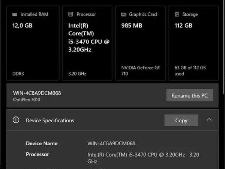Collapse the Device Specifications section chevron

(209, 120)
